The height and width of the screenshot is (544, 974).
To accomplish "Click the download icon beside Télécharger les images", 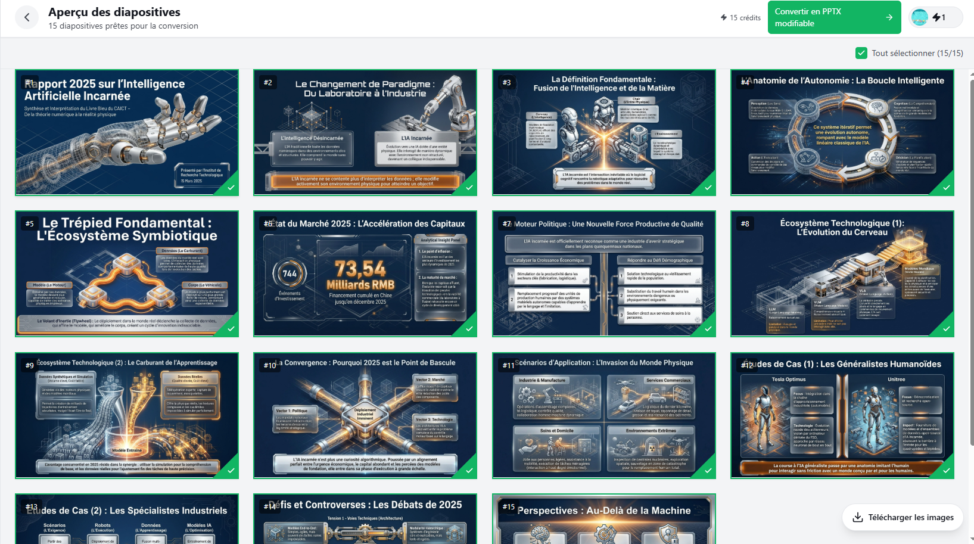I will [x=858, y=517].
